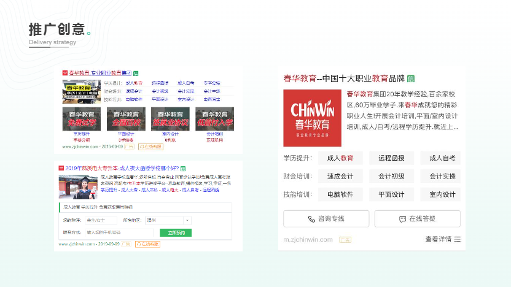The width and height of the screenshot is (511, 287).
Task: Click the 广告 tag below the booking form
Action: (126, 244)
